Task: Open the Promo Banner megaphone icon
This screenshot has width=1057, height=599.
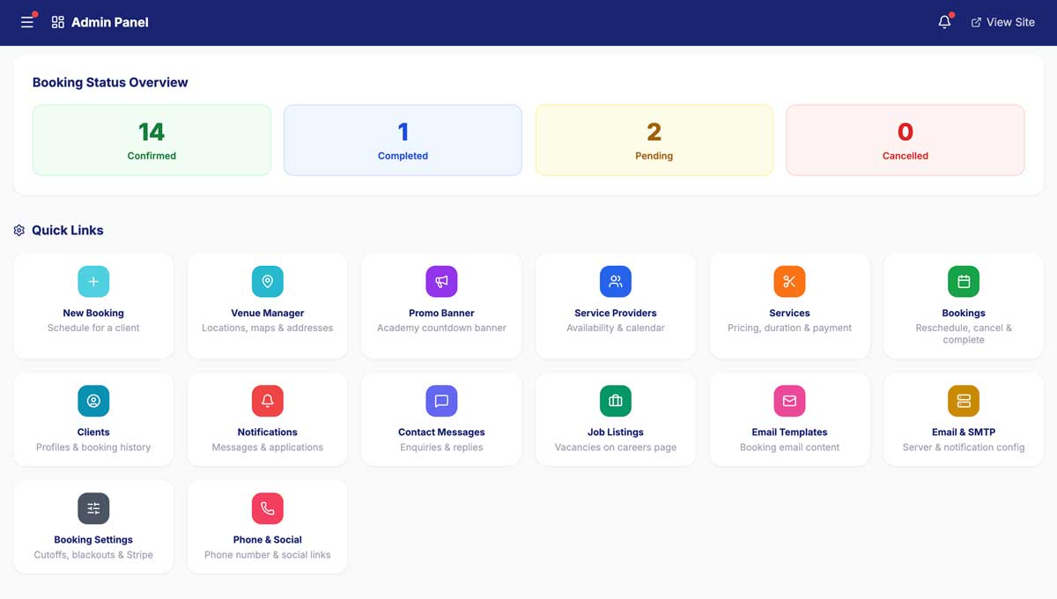Action: (440, 281)
